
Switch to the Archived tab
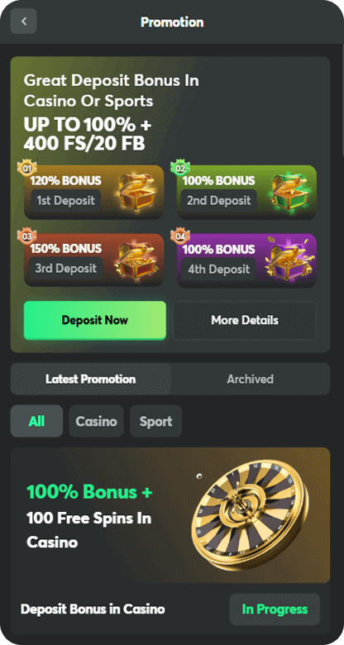tap(251, 379)
